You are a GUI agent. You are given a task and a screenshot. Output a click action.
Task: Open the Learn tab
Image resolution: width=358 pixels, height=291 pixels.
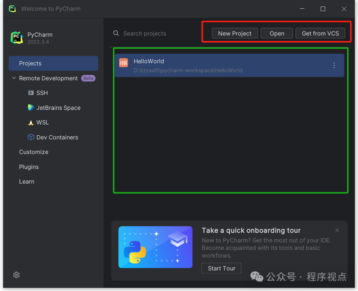[27, 181]
